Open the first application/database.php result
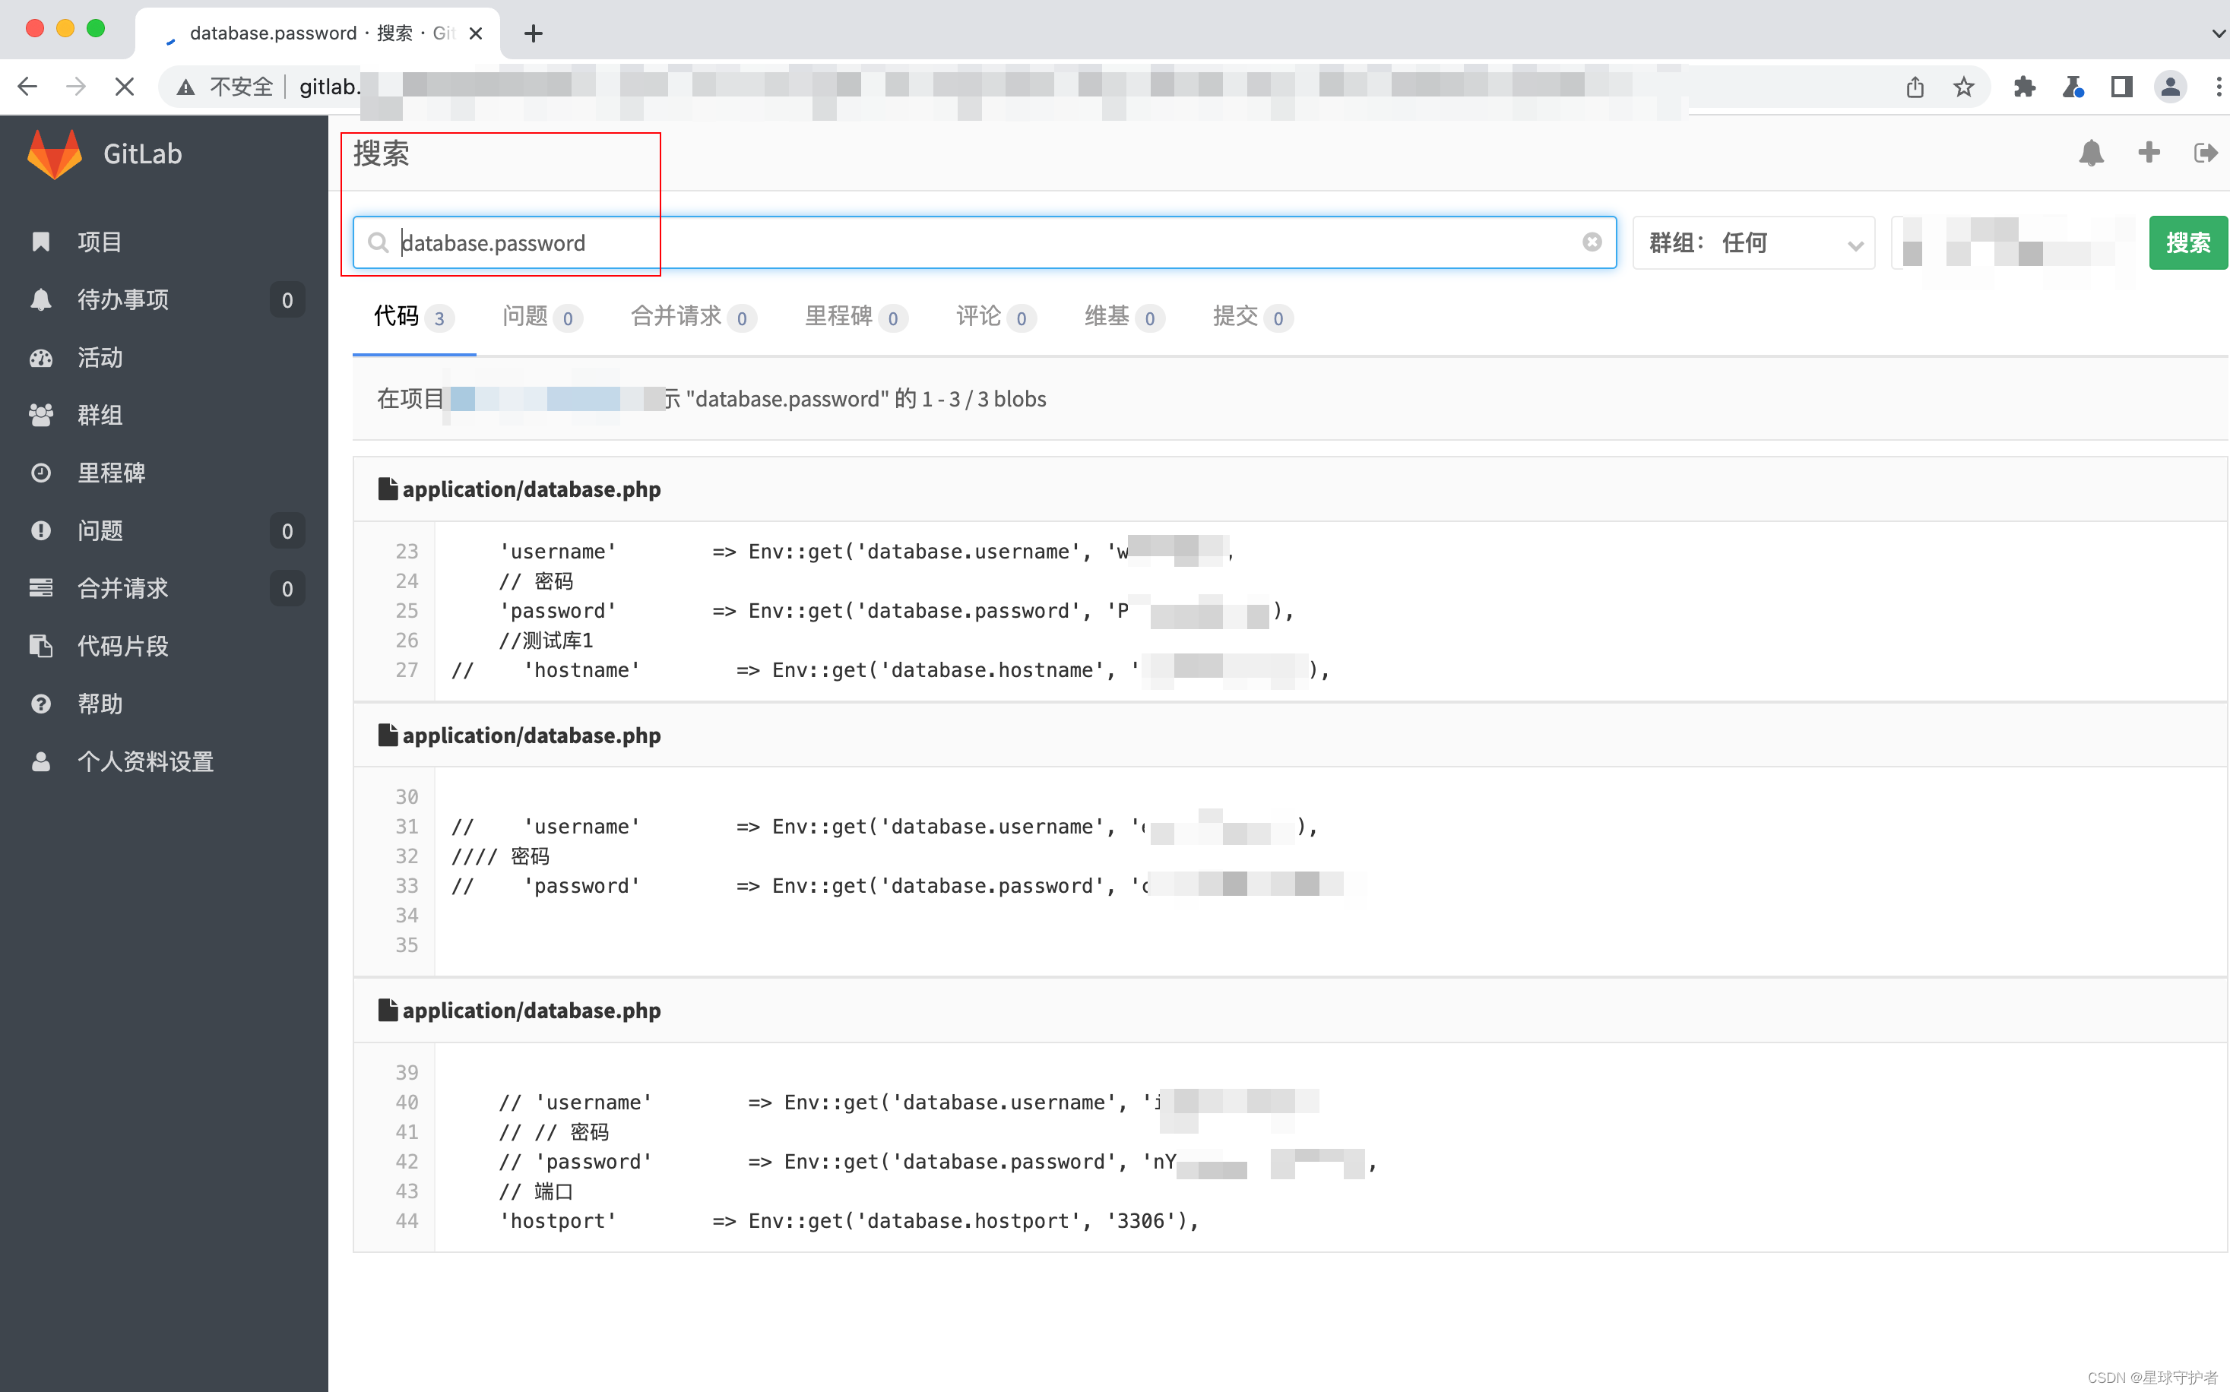This screenshot has width=2230, height=1392. coord(531,489)
